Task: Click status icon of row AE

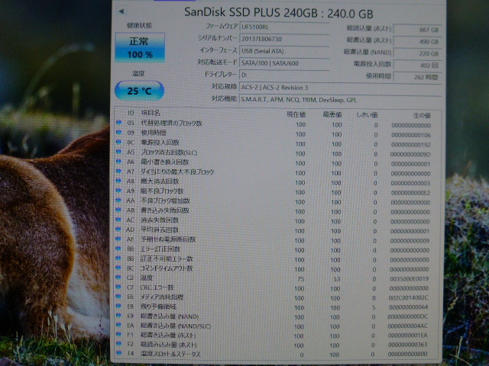Action: point(118,239)
